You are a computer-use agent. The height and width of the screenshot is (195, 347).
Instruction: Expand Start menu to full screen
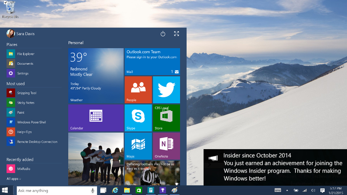[x=177, y=34]
